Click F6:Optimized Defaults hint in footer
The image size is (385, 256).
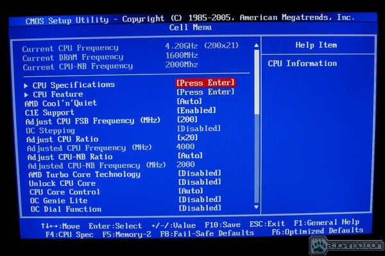click(317, 231)
